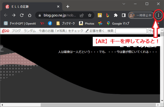Open the Chrome three-dot menu
Screen dimensions: 164x107
point(158,15)
